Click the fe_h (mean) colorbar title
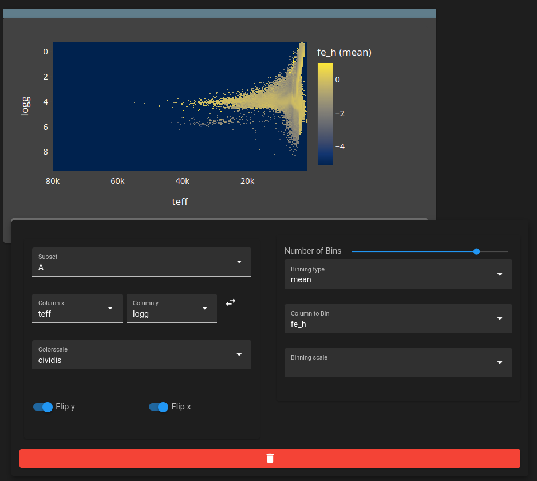 pyautogui.click(x=344, y=53)
